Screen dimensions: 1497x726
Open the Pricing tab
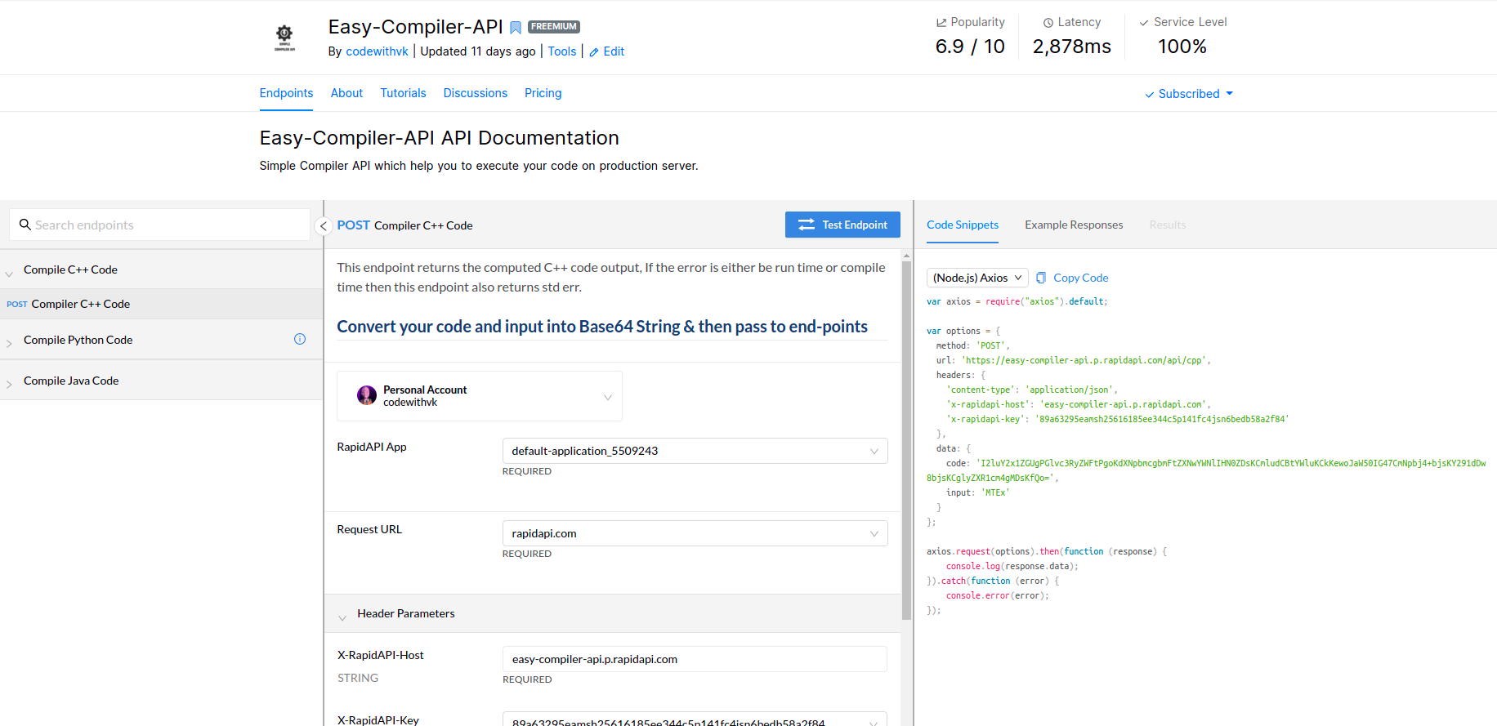(x=543, y=93)
